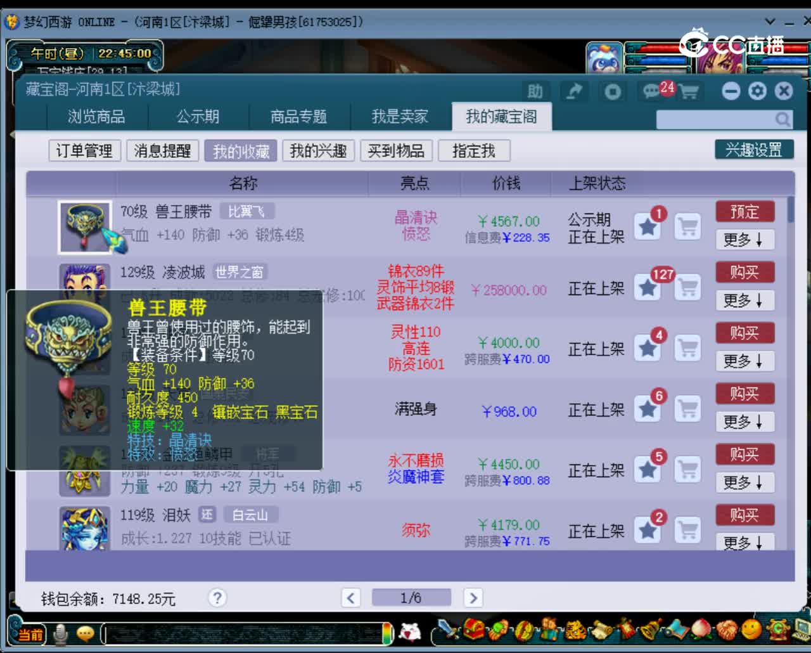Open the sword attack icon
This screenshot has width=811, height=653.
pos(449,630)
